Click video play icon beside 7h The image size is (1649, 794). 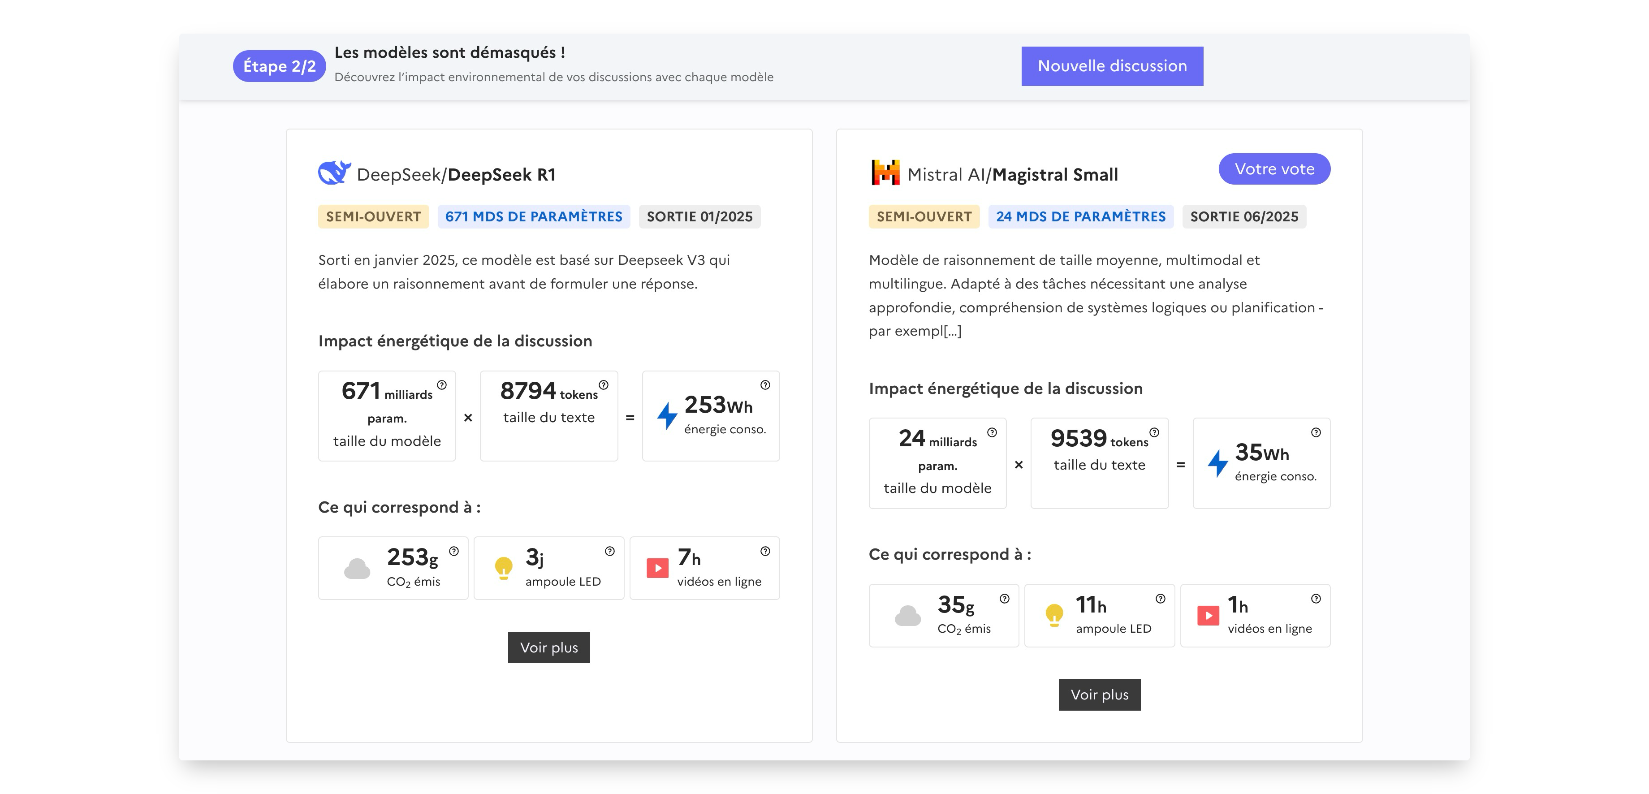tap(657, 568)
